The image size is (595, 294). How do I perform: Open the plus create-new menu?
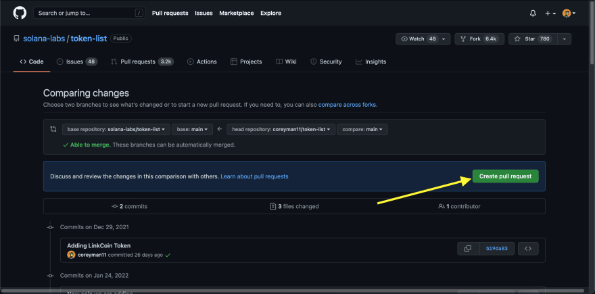pyautogui.click(x=550, y=14)
